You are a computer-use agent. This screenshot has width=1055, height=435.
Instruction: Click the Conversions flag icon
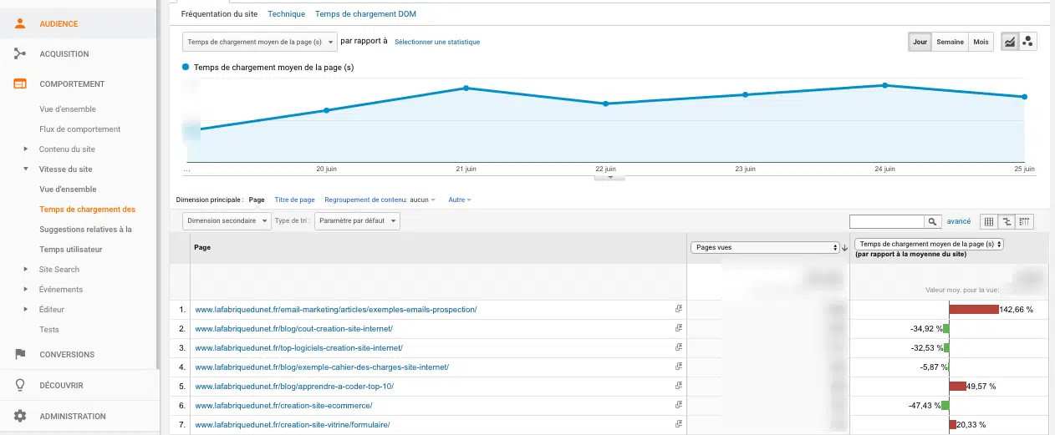(x=20, y=355)
